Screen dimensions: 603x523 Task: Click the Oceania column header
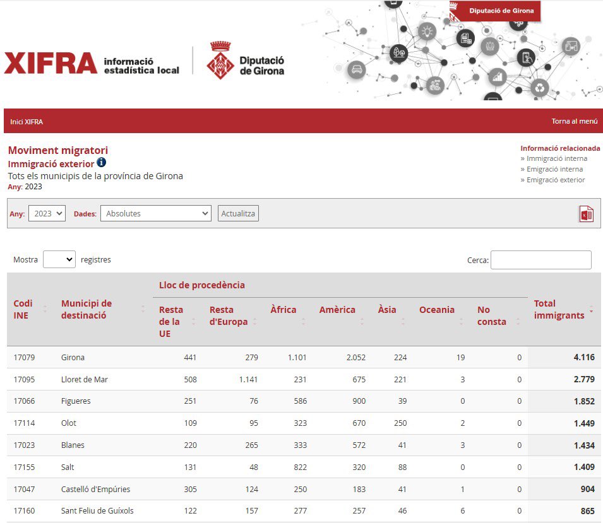pos(437,310)
